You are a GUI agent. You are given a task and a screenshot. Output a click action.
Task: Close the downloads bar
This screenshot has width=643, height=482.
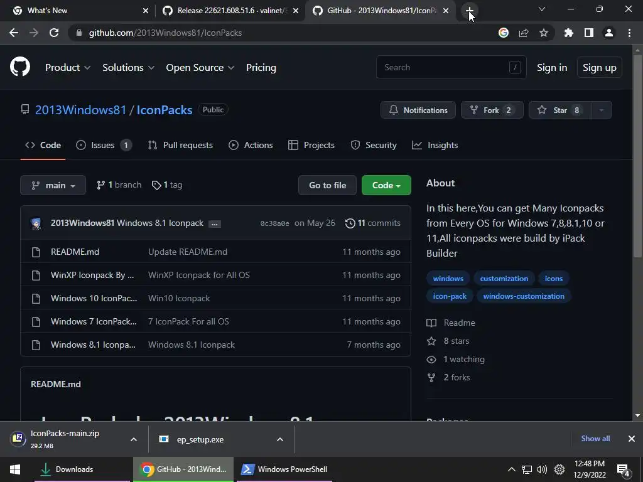coord(632,439)
